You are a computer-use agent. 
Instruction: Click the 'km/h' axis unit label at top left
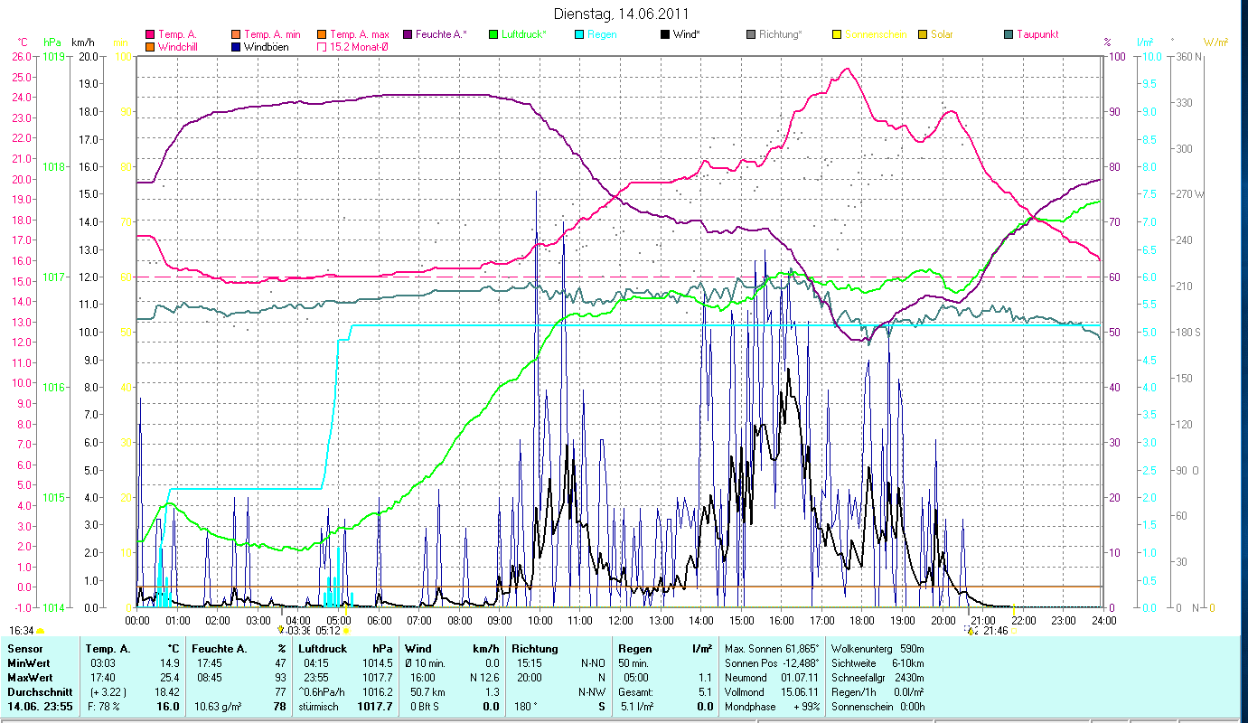(84, 42)
